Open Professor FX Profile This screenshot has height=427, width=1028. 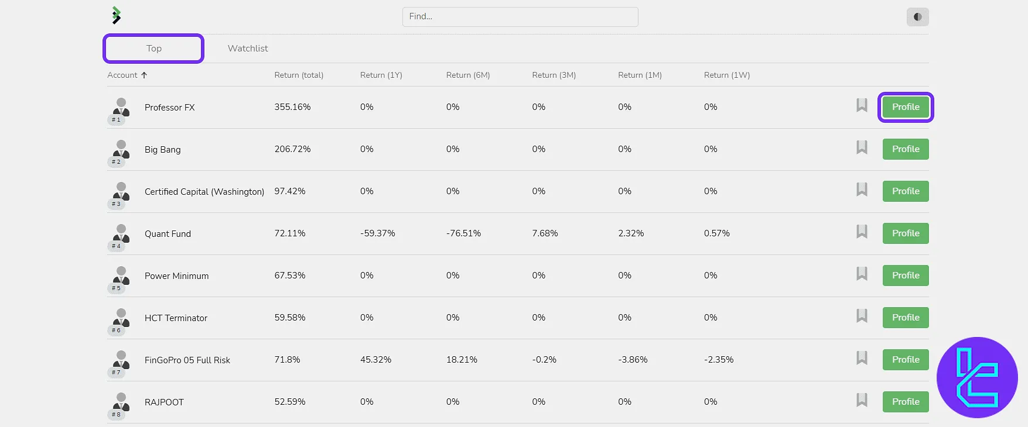point(906,107)
